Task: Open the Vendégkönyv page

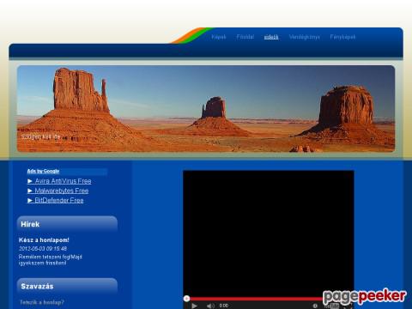Action: click(305, 37)
